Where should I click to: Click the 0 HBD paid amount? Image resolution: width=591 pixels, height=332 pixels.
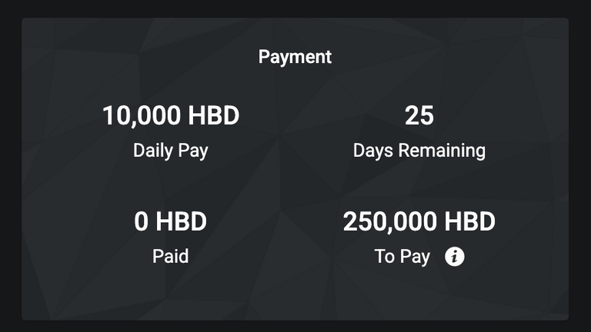coord(170,221)
